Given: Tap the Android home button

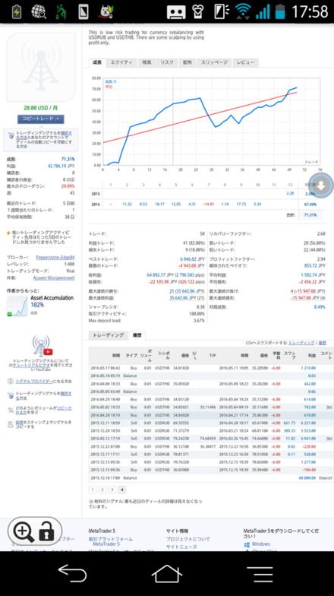Looking at the screenshot, I should (x=167, y=573).
